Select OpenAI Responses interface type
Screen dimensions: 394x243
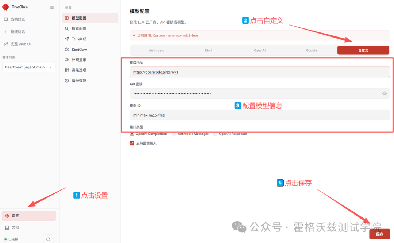coord(231,134)
